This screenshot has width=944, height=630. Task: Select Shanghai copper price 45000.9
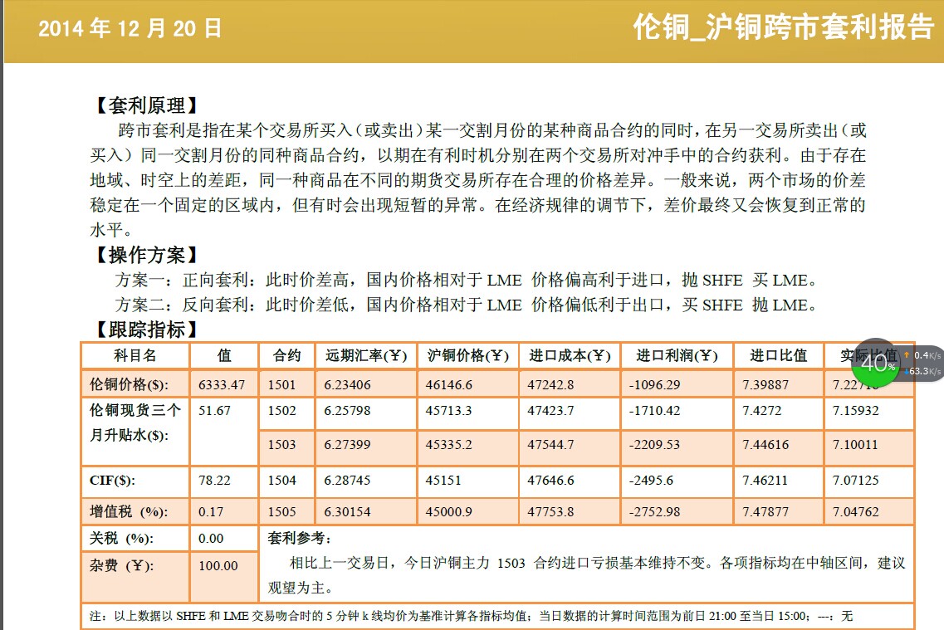449,512
